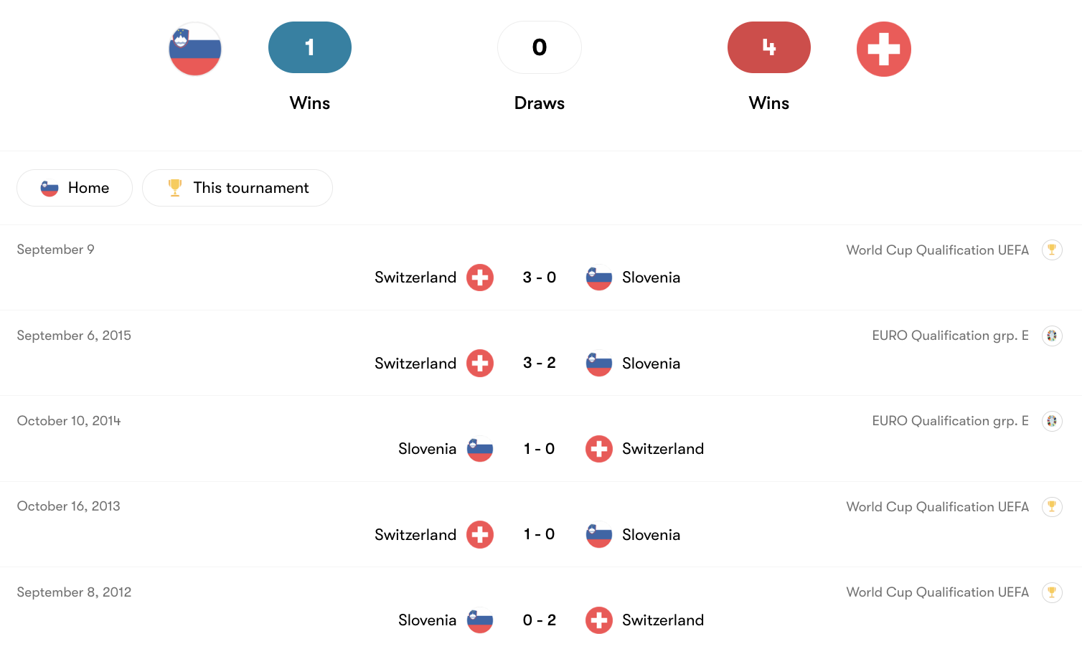Click Slovenia team name in the October 16, 2013 match
The image size is (1082, 654).
(x=651, y=535)
